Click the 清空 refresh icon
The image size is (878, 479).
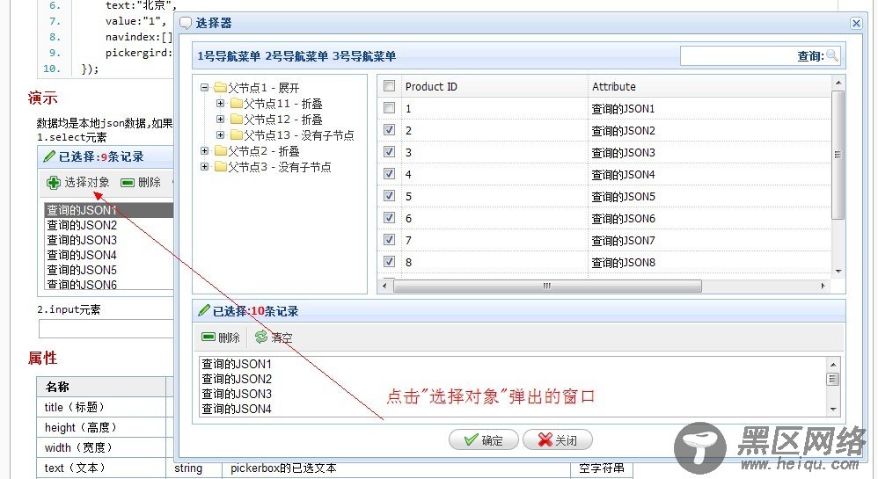[261, 337]
